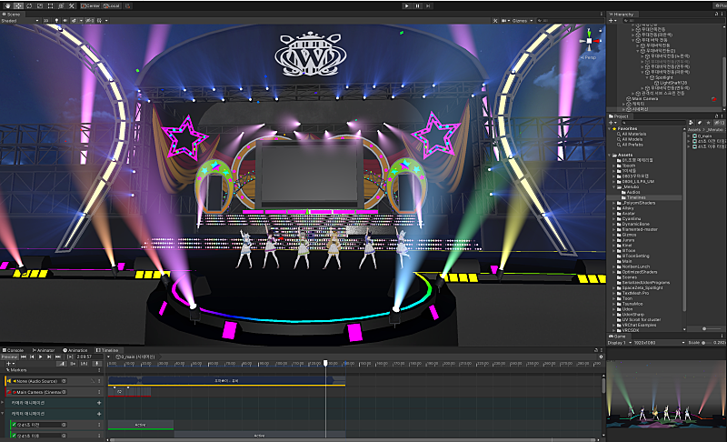The height and width of the screenshot is (442, 727).
Task: Click the add (+) button in the Hierarchy panel
Action: (x=612, y=21)
